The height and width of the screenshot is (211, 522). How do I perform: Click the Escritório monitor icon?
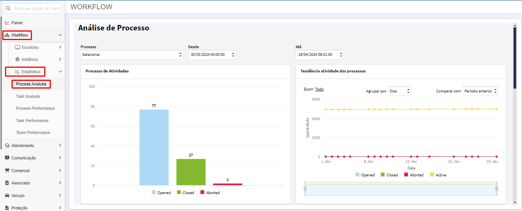17,47
